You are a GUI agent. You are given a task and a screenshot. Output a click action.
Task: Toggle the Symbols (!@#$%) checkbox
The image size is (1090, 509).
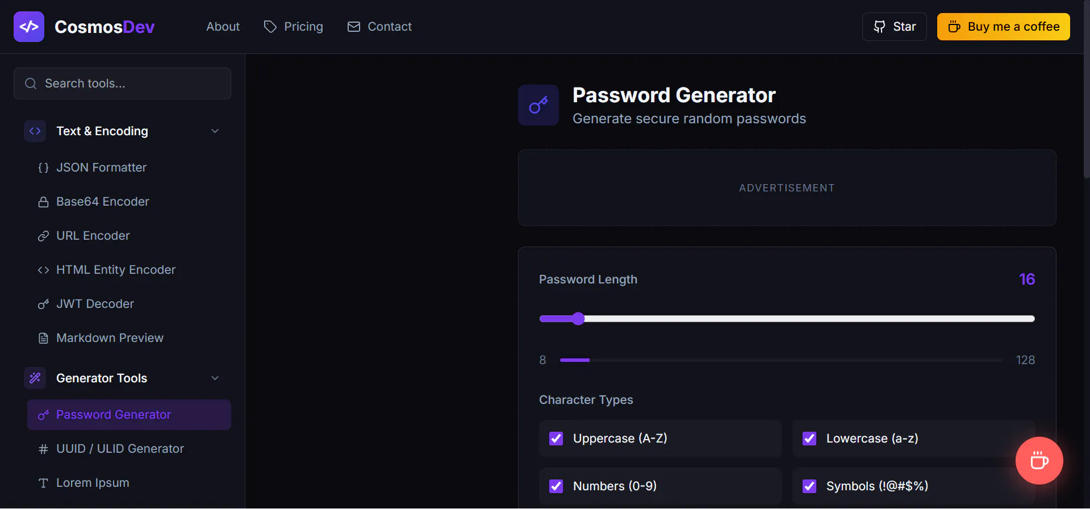tap(809, 486)
